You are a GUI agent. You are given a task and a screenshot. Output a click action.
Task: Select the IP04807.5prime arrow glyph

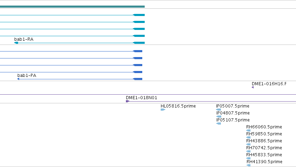[218, 117]
